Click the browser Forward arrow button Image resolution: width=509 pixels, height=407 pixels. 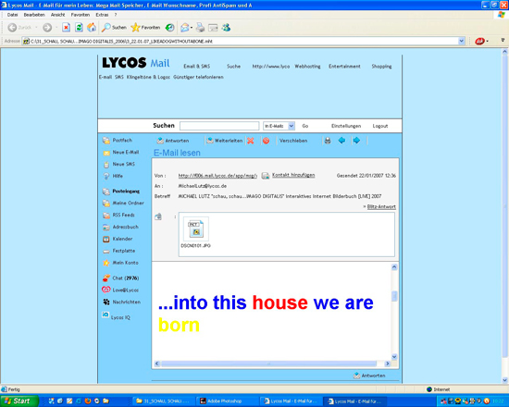click(47, 28)
